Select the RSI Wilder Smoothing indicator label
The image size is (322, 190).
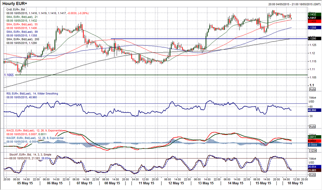32,94
